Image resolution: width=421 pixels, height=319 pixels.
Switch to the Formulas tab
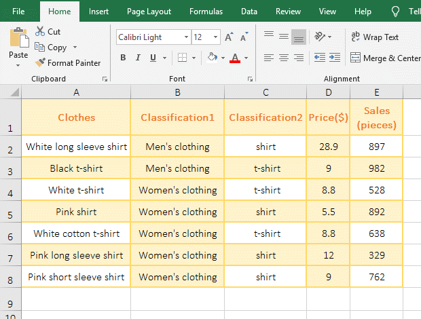206,12
